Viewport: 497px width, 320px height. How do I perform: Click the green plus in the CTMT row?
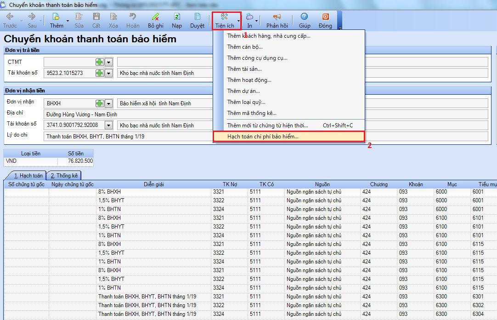pos(100,62)
